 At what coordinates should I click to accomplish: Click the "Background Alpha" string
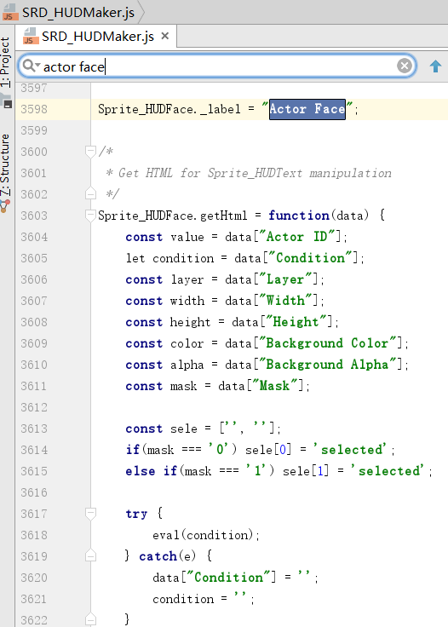pos(330,365)
